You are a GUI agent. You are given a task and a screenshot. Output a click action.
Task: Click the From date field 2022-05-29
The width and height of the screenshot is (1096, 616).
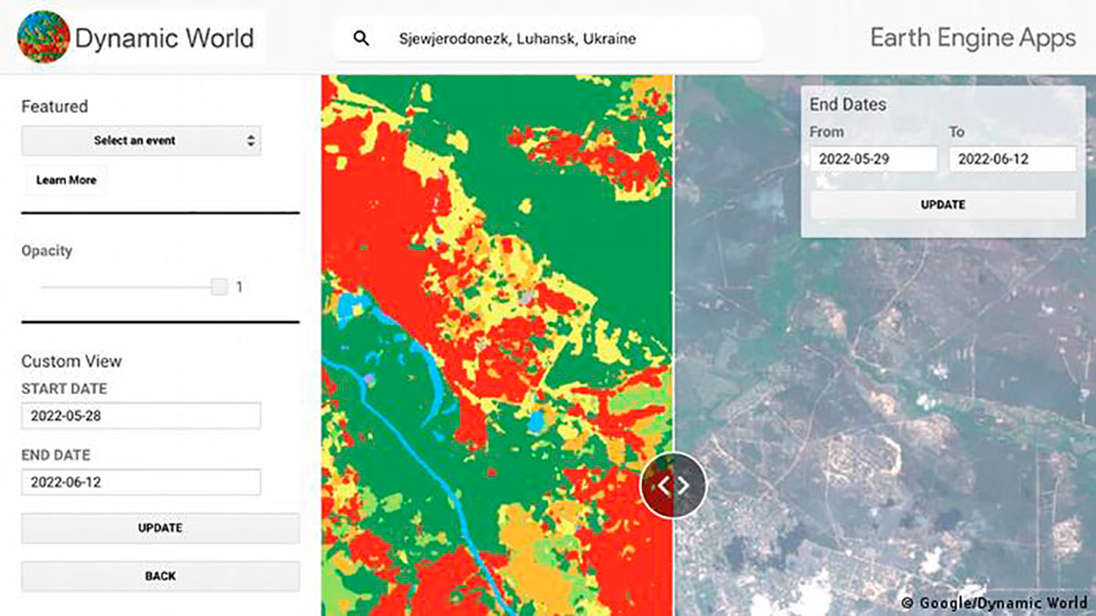pos(873,159)
